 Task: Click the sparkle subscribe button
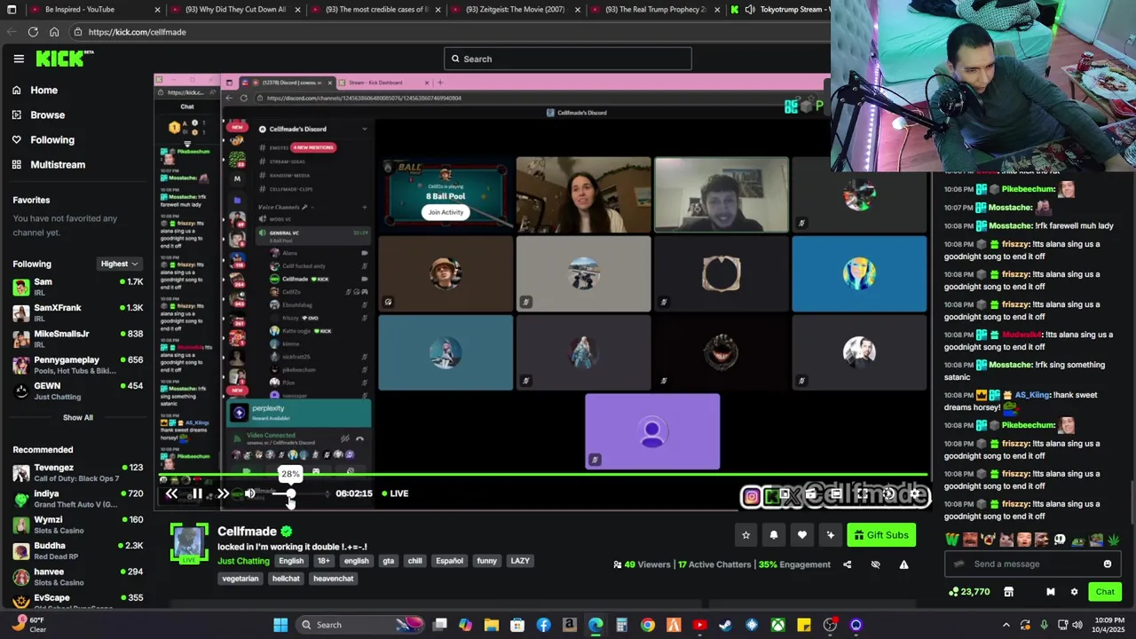tap(831, 535)
